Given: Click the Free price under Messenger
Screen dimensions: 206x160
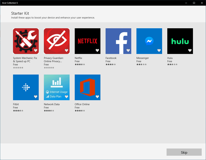Looking at the screenshot, I should pyautogui.click(x=139, y=61).
